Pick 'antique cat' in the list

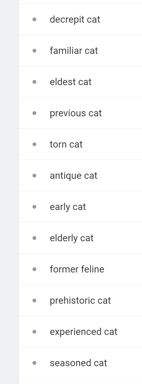pyautogui.click(x=80, y=175)
